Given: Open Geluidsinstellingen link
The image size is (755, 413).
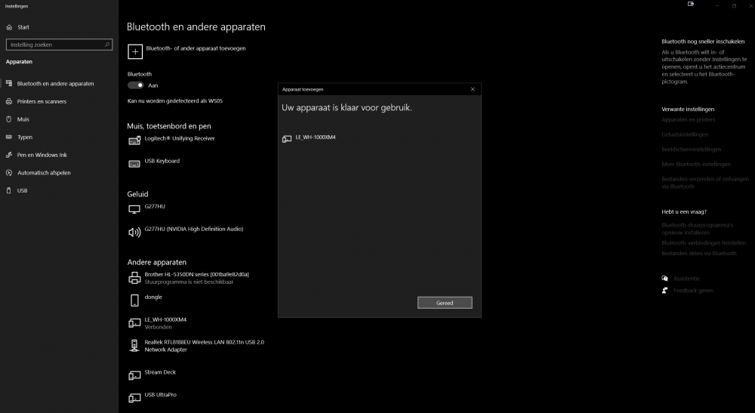Looking at the screenshot, I should [x=685, y=135].
